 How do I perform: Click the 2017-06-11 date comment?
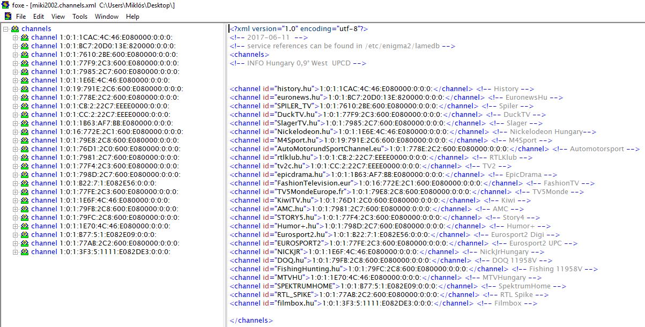click(269, 38)
